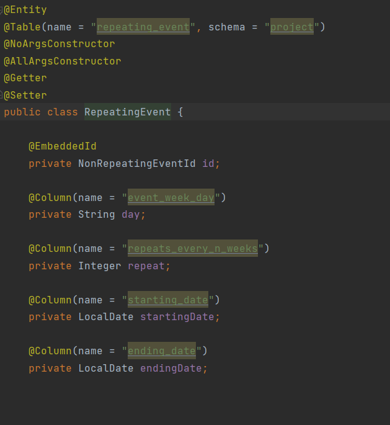Viewport: 390px width, 425px height.
Task: Open the event_week_day column reference
Action: point(171,198)
